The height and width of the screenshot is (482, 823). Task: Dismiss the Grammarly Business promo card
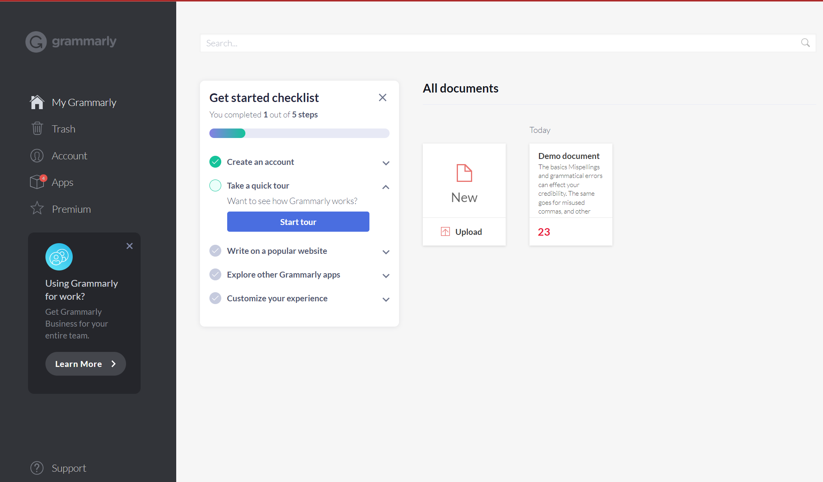130,246
